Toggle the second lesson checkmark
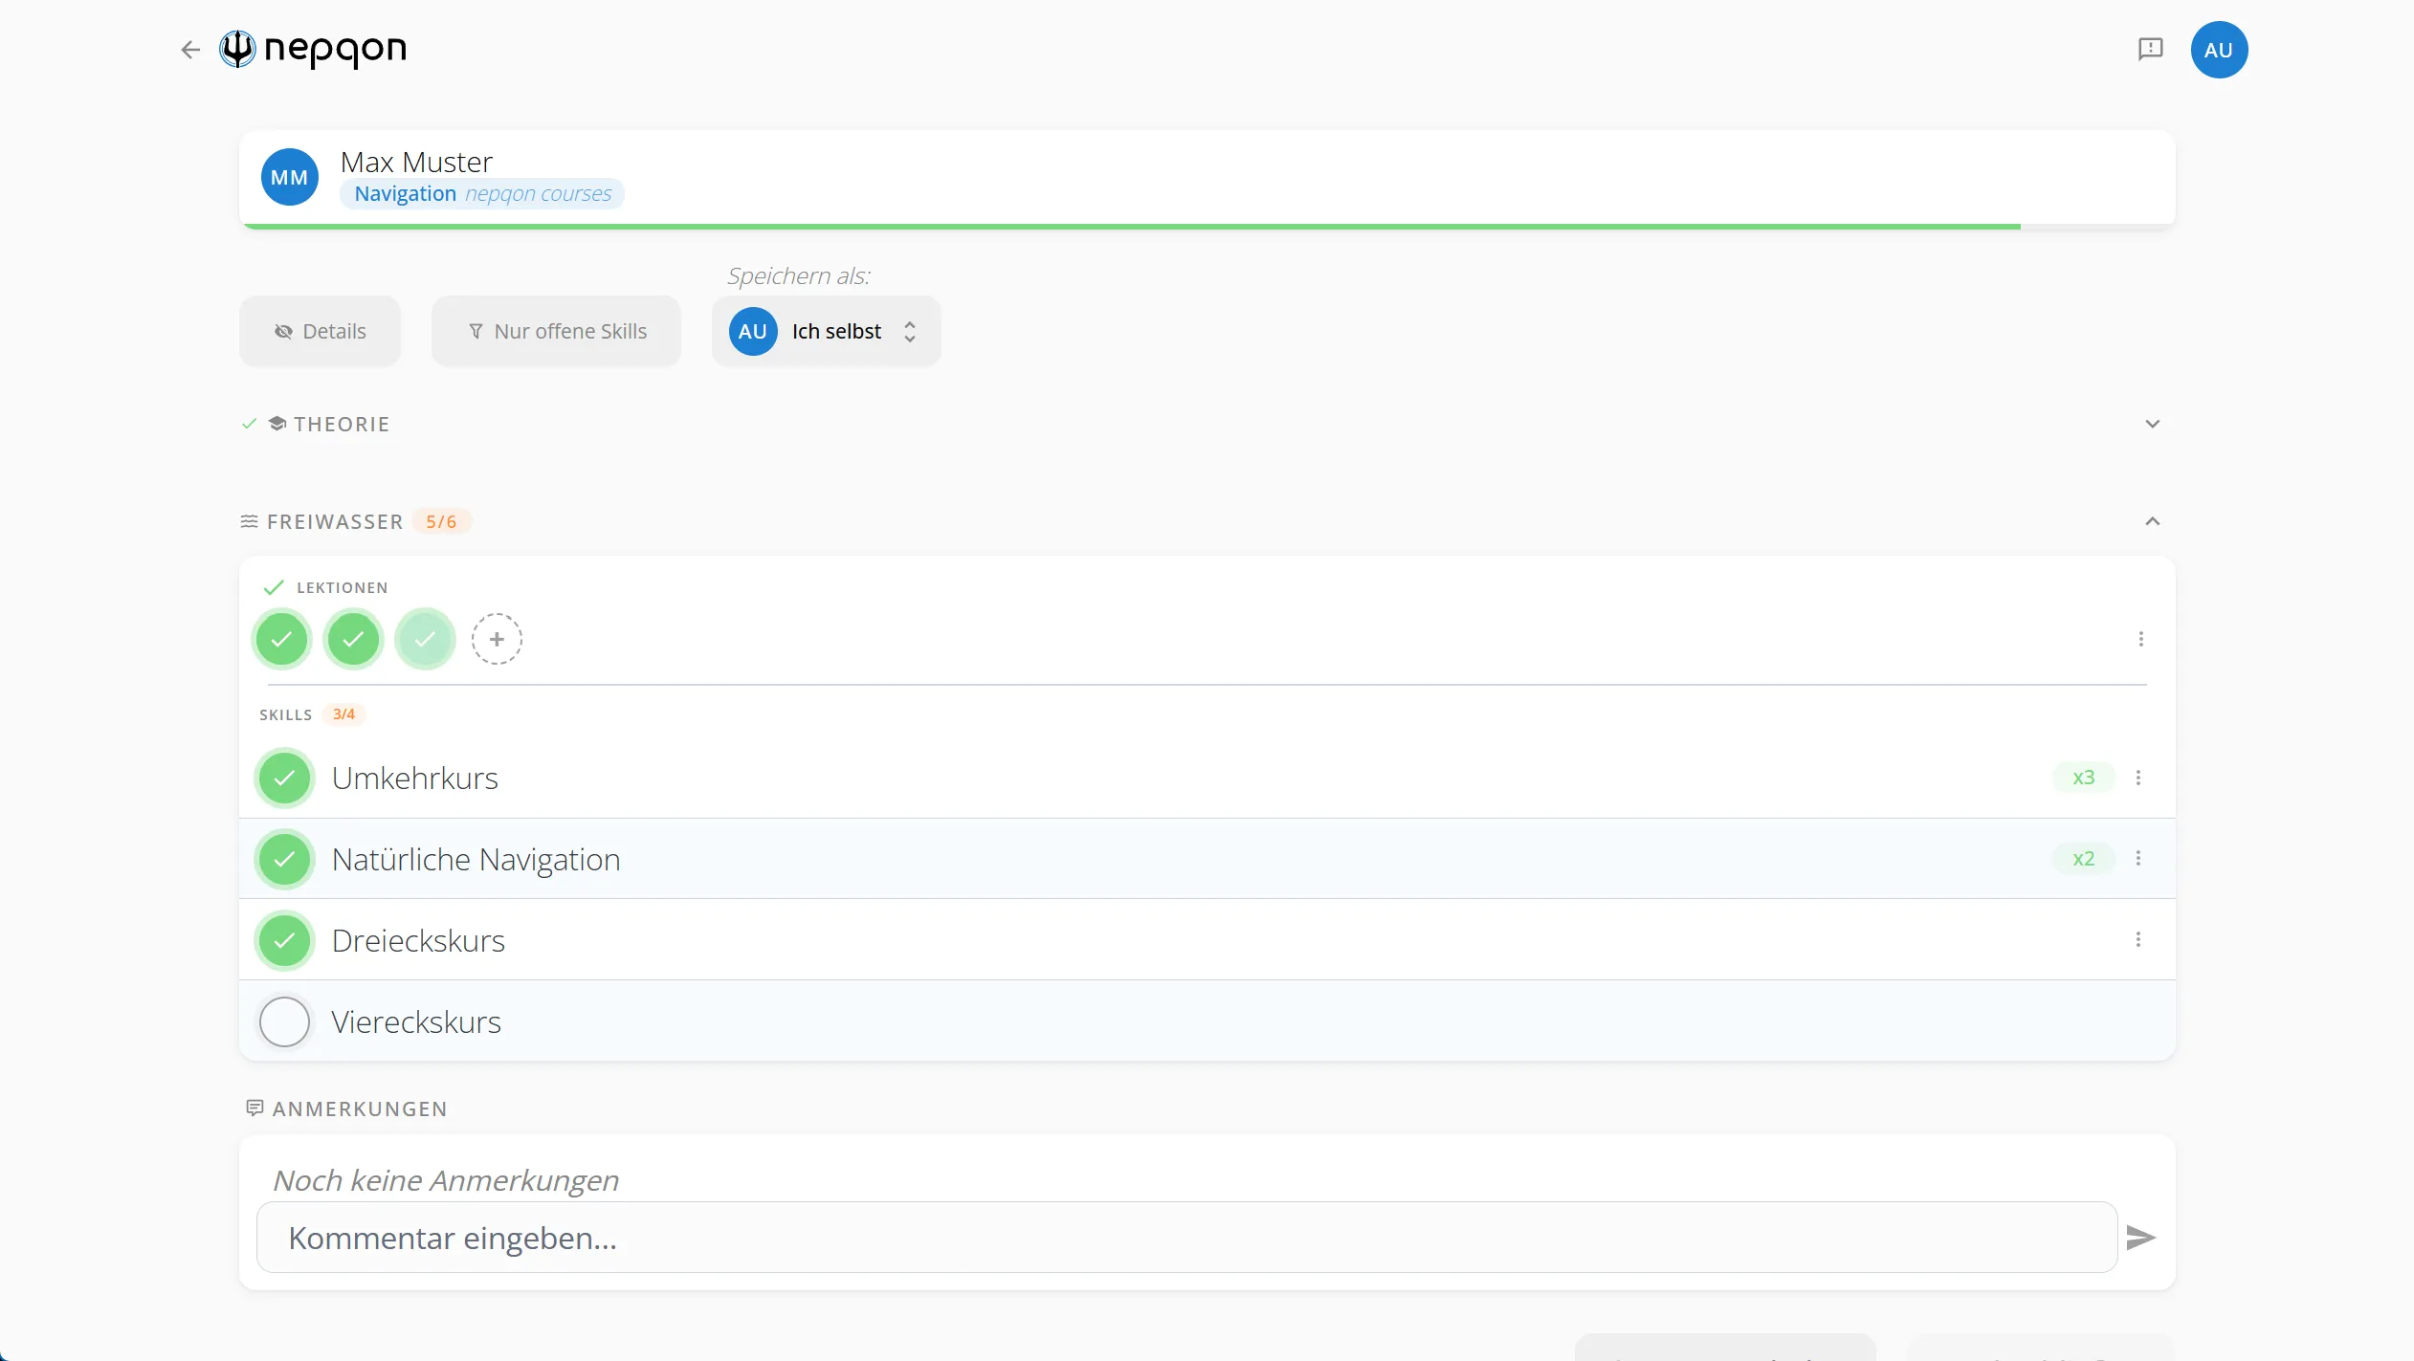 tap(353, 639)
